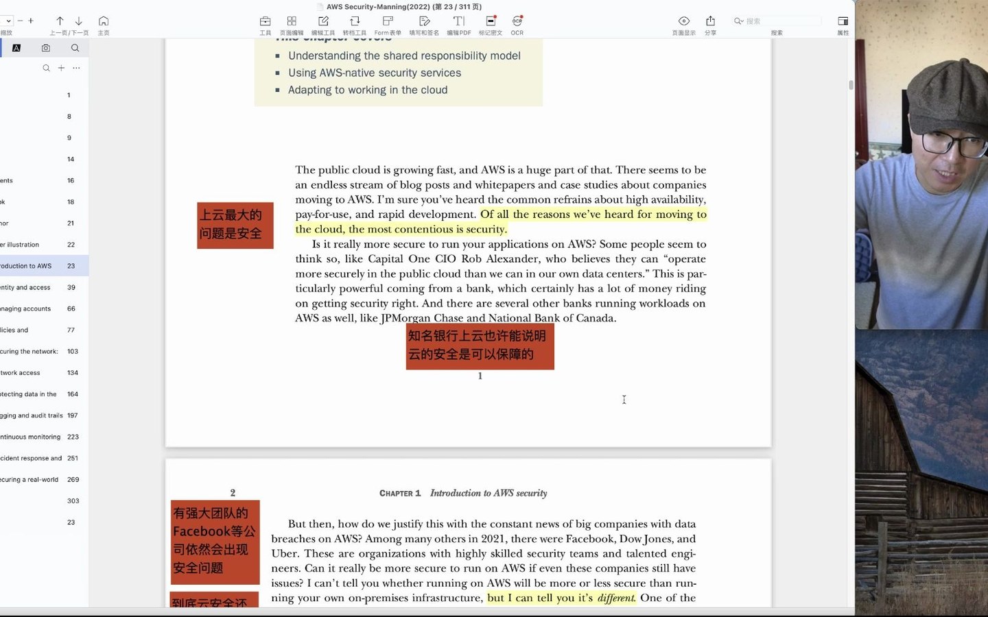Screen dimensions: 988x617
Task: Open 'Securing a real-world' outline entry
Action: click(45, 480)
